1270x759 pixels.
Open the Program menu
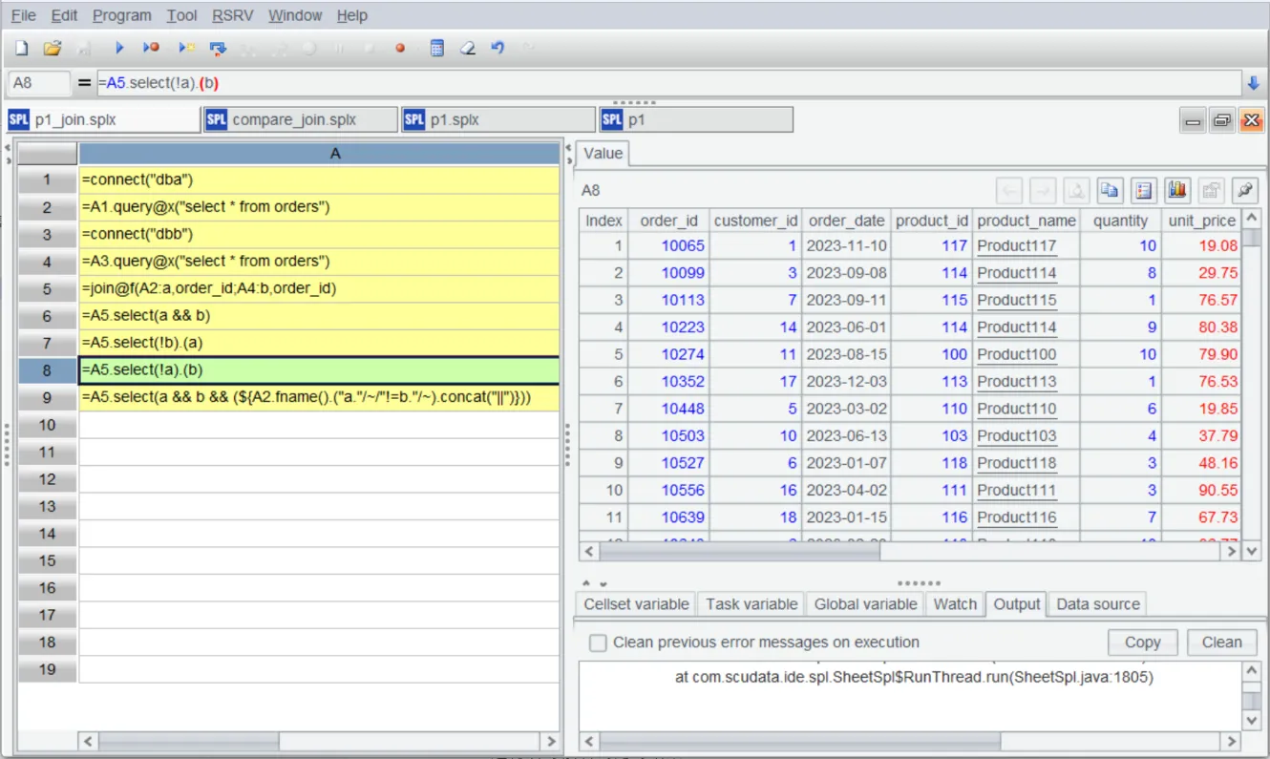pyautogui.click(x=122, y=15)
